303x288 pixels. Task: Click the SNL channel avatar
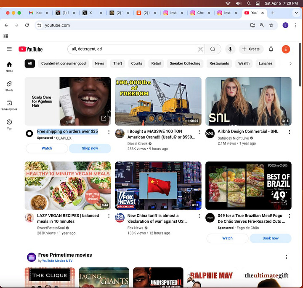(210, 133)
